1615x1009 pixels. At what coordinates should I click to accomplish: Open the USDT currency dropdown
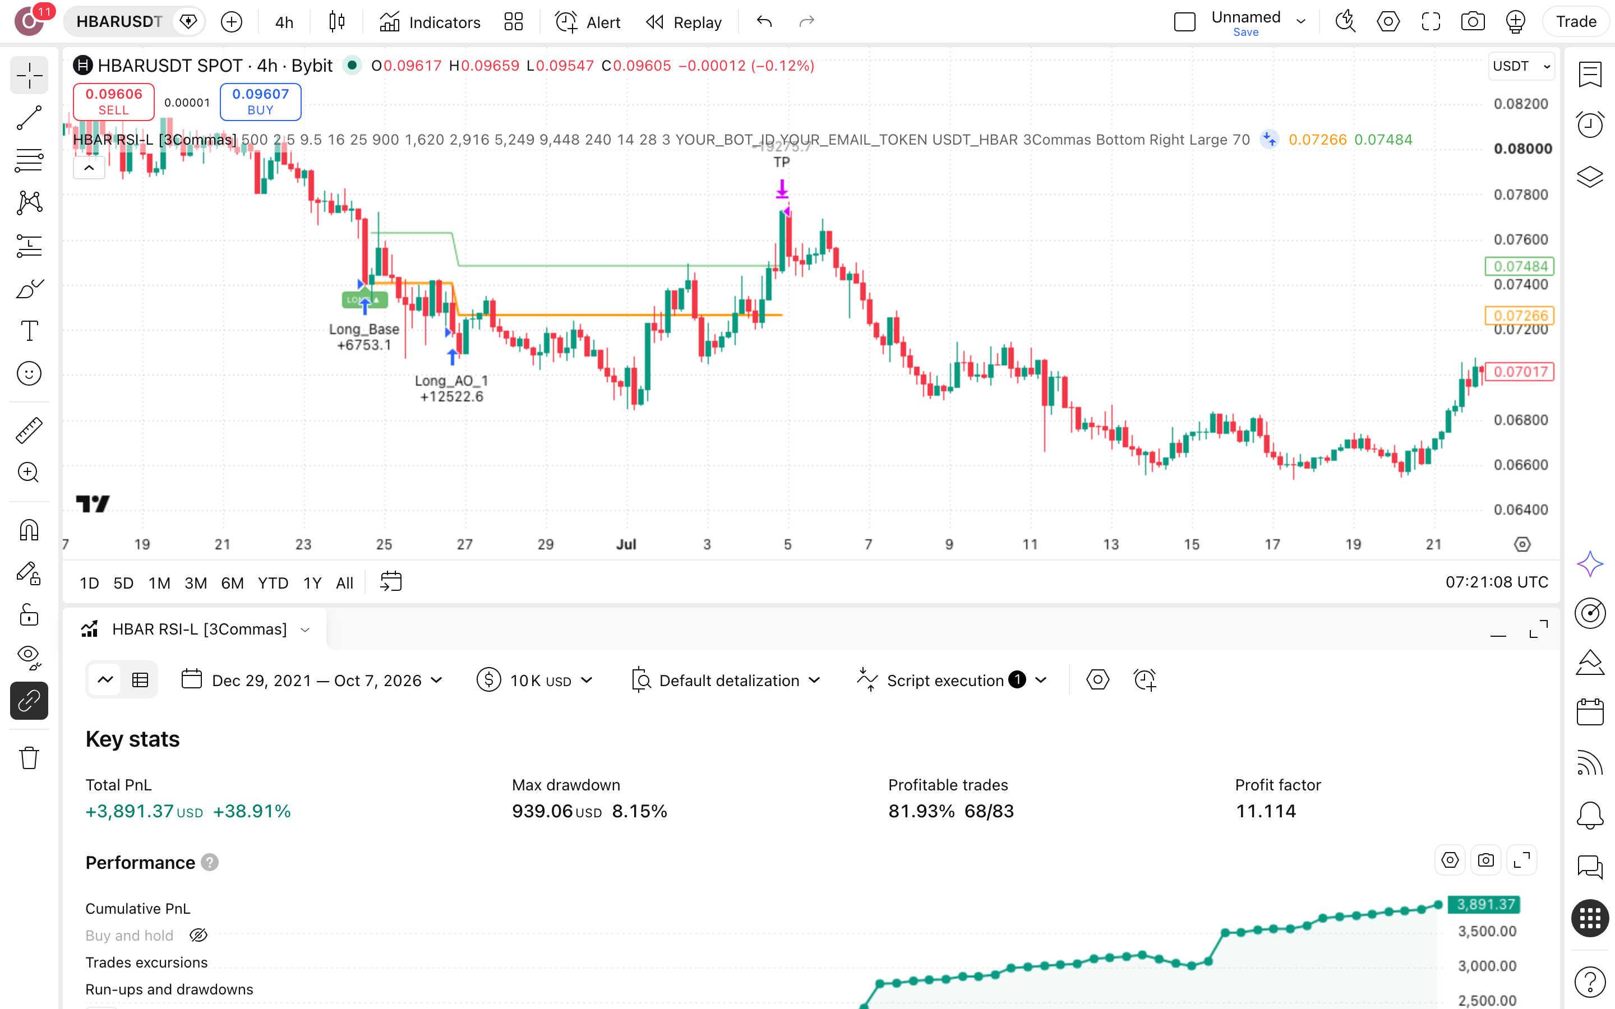[x=1521, y=66]
